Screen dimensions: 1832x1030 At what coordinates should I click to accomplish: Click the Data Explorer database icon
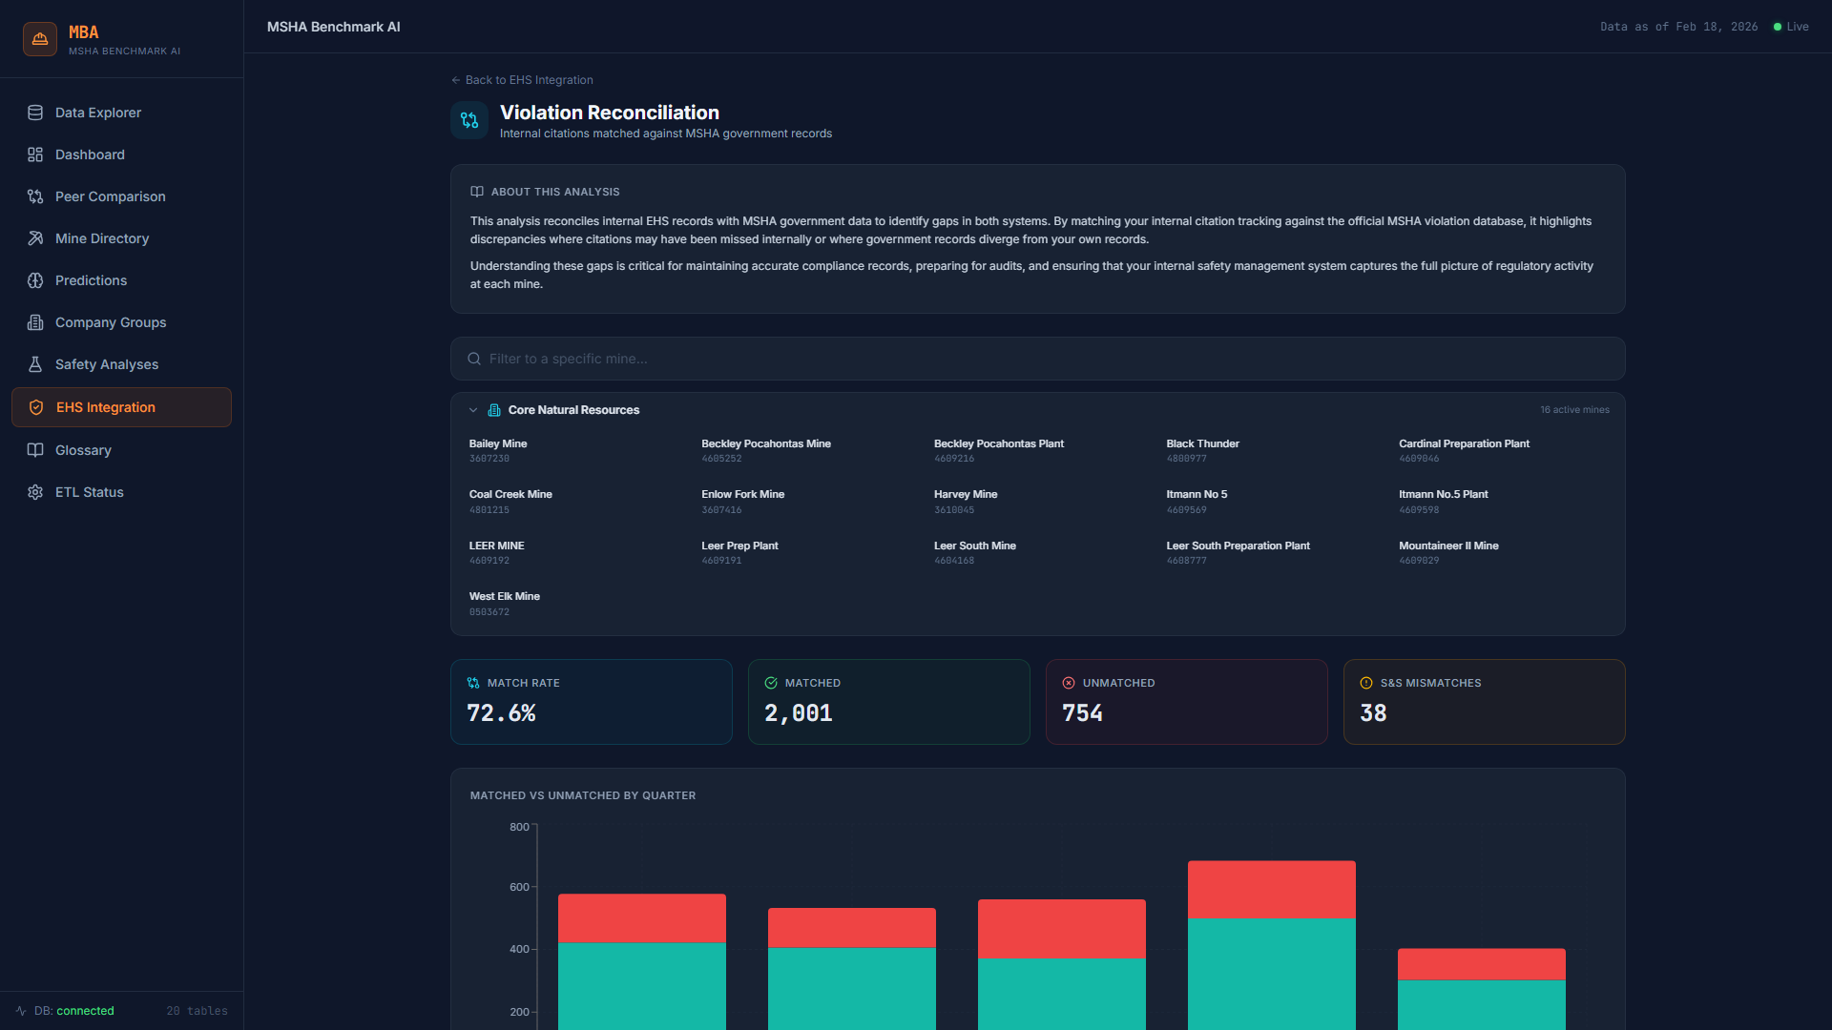35,113
